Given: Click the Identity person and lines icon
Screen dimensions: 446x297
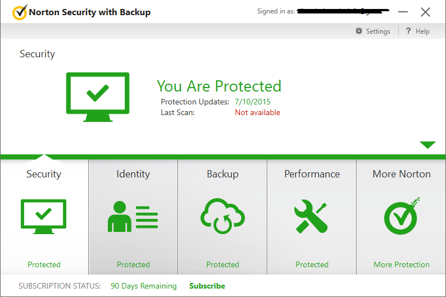Looking at the screenshot, I should tap(133, 216).
